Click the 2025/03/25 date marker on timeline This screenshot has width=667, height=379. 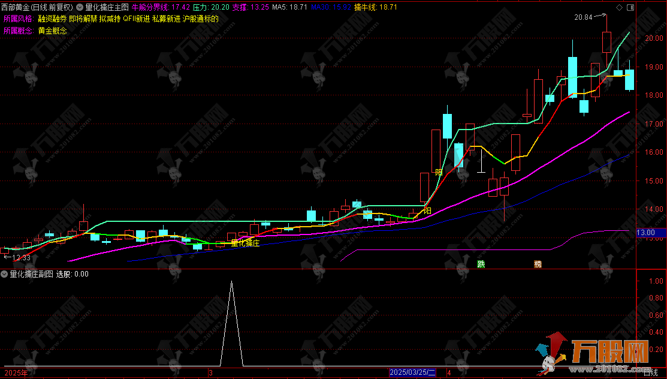413,373
